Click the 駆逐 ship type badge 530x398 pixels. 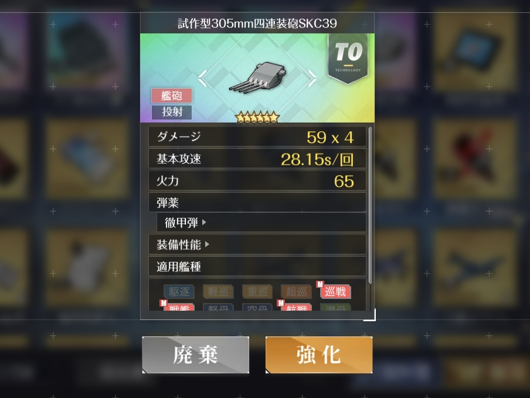coord(179,291)
